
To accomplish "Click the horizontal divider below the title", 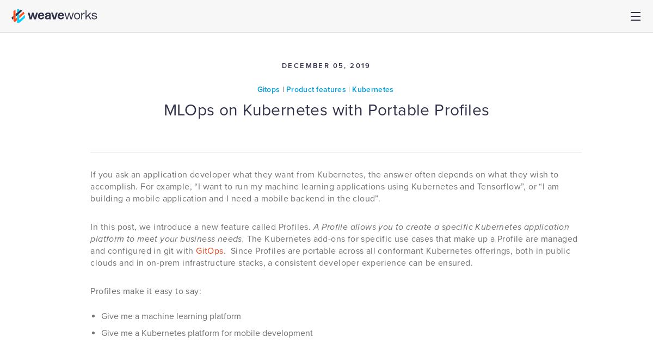I will pos(336,152).
